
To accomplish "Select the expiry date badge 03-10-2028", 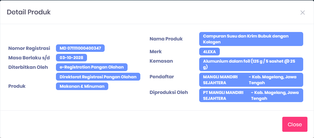I will tap(71, 58).
